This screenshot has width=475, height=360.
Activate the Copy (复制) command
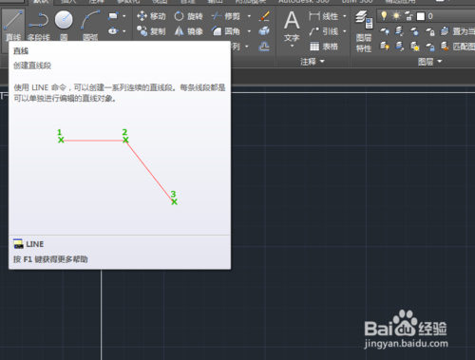[x=151, y=31]
